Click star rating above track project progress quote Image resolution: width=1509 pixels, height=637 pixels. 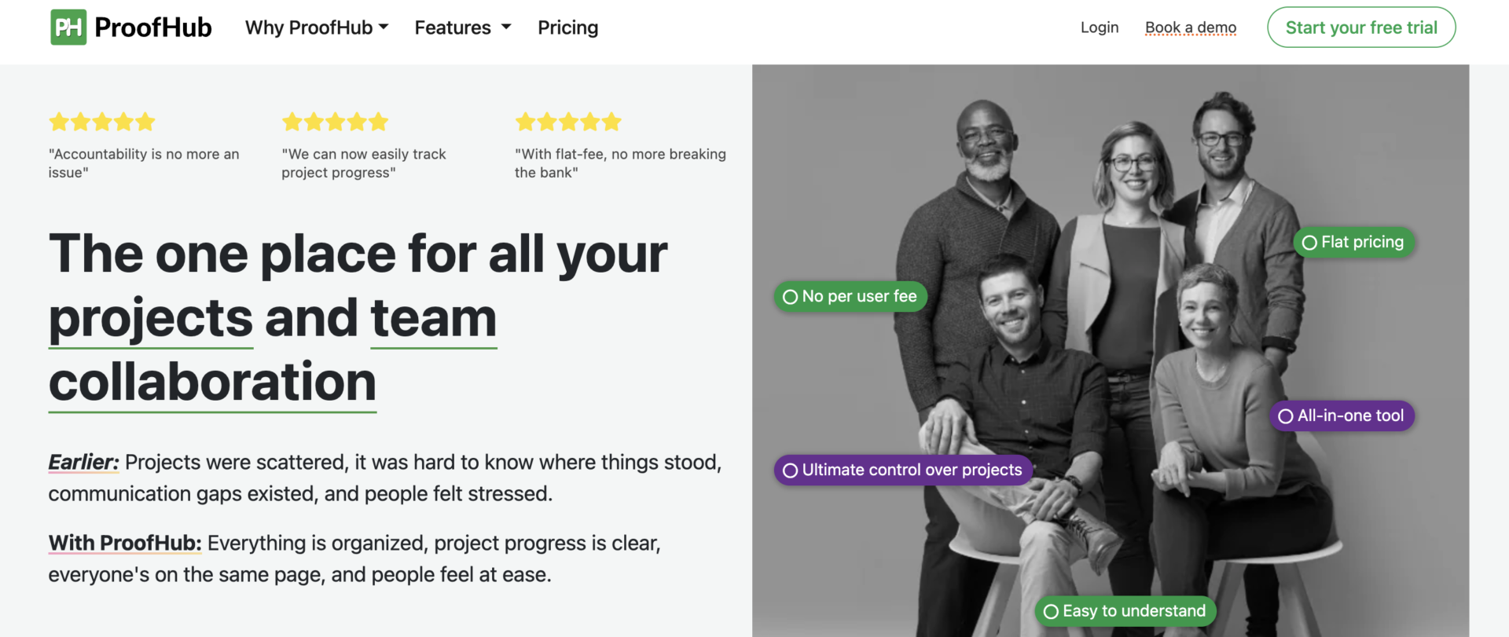336,122
